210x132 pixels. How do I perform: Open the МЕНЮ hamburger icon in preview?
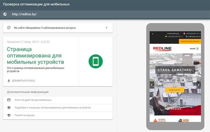[198, 49]
